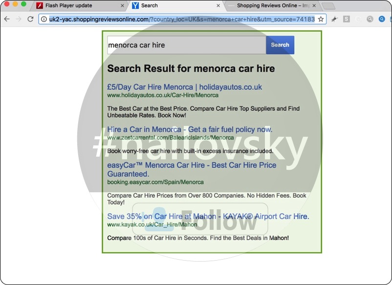The height and width of the screenshot is (285, 392).
Task: Click the blue Search button
Action: click(x=280, y=45)
